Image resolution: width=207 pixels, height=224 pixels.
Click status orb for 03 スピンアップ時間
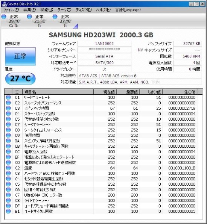tap(8, 108)
